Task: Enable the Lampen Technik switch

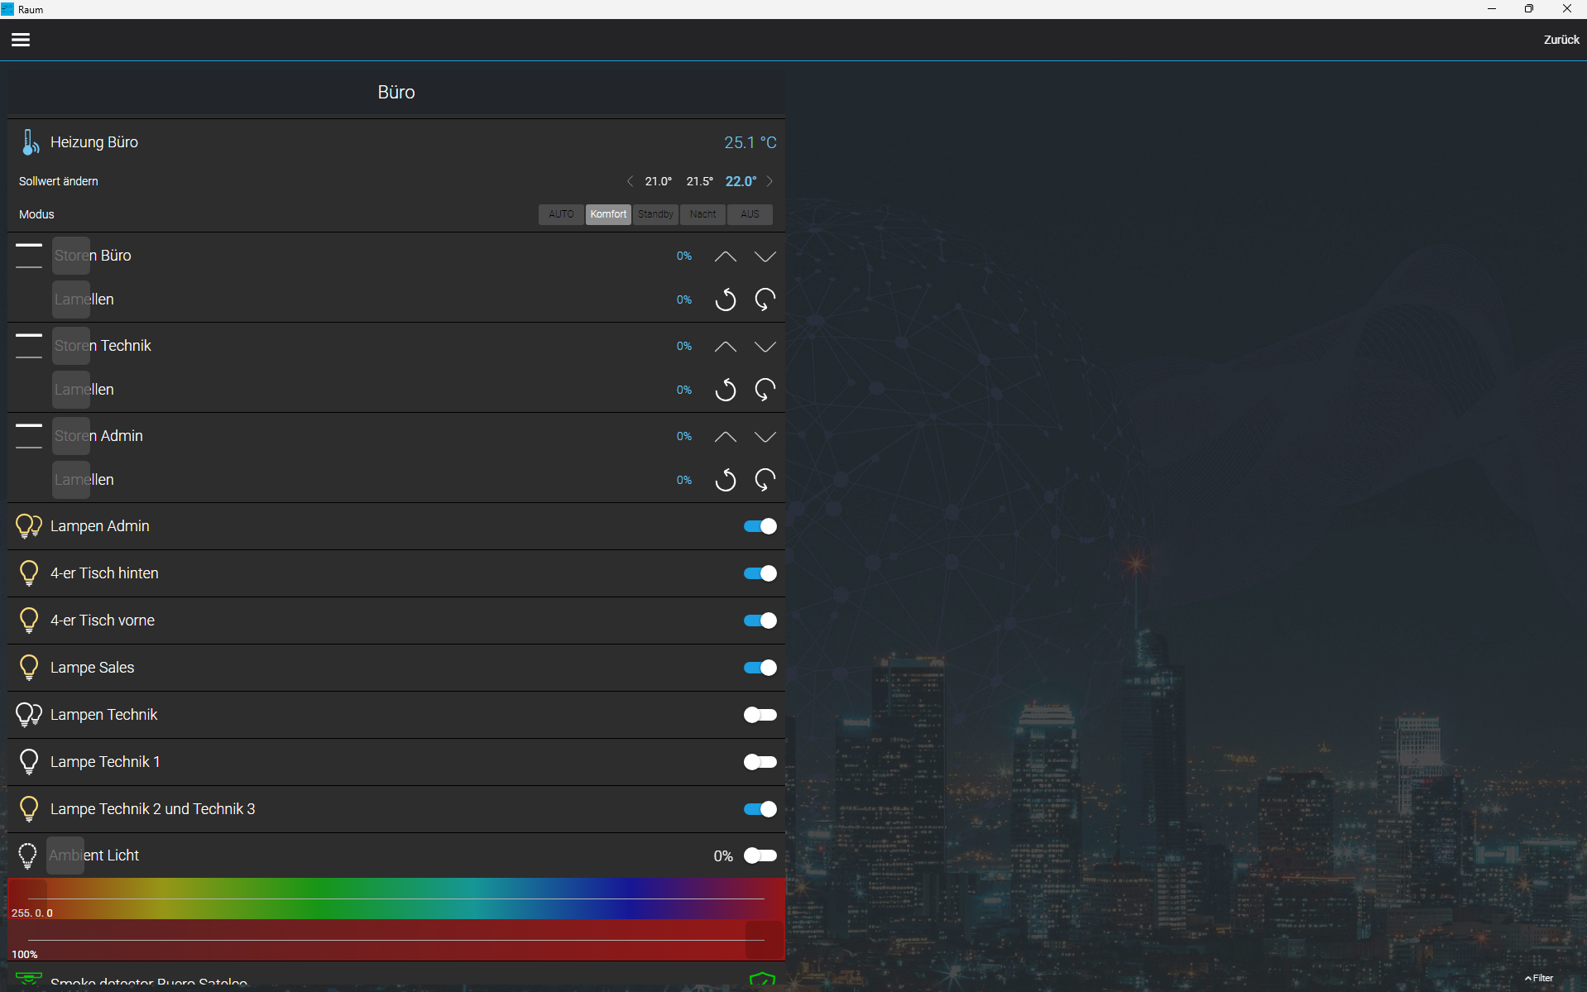Action: coord(760,715)
